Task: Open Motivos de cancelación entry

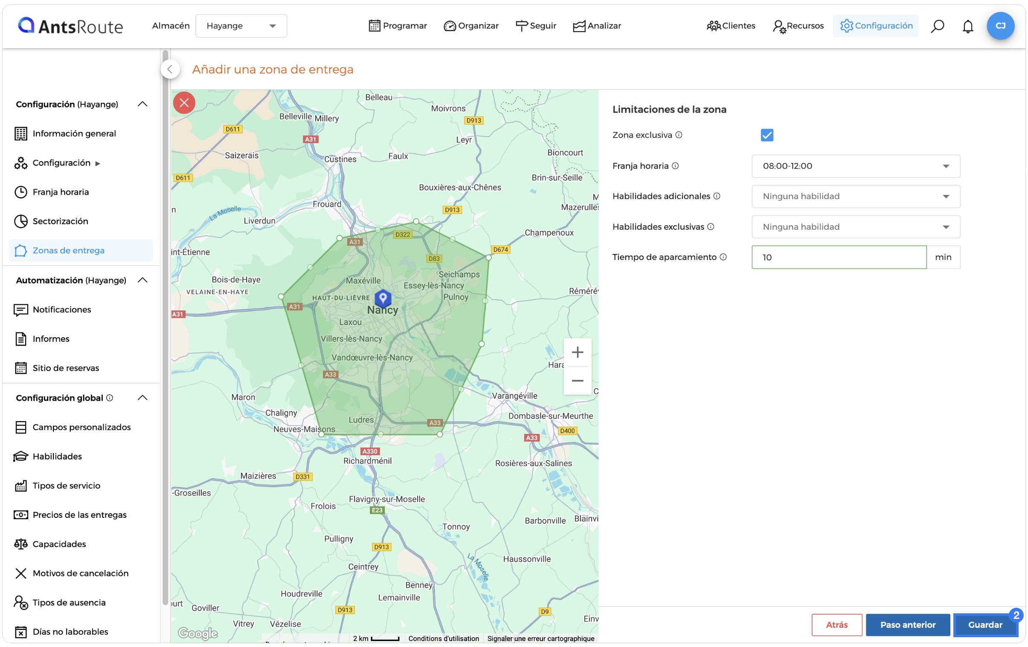Action: (81, 573)
